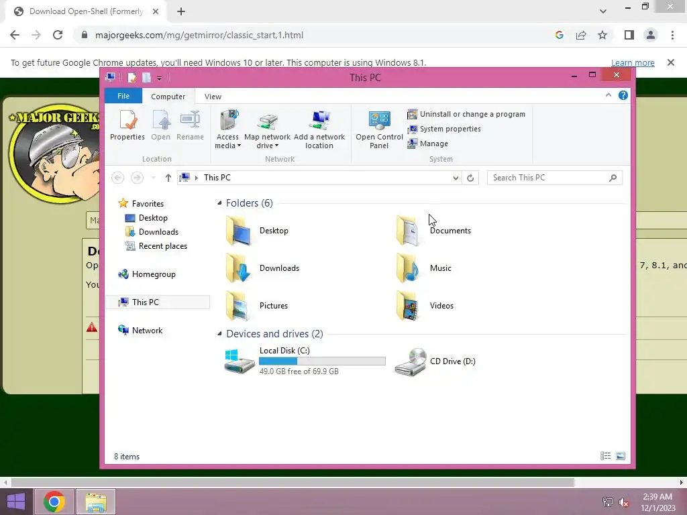
Task: Select CD Drive (D:)
Action: click(x=435, y=361)
